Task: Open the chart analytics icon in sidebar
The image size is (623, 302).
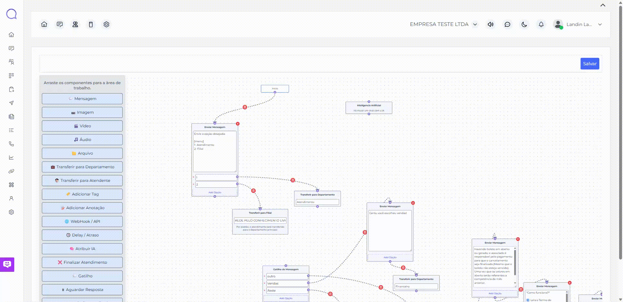Action: coord(11,157)
